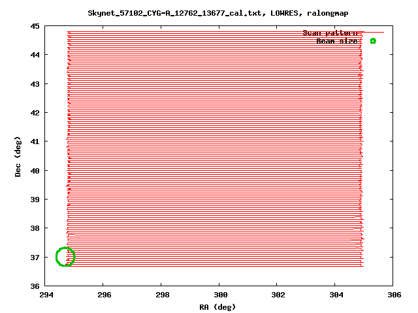This screenshot has height=313, width=418.
Task: Click the x-axis tick label 296
Action: [104, 295]
